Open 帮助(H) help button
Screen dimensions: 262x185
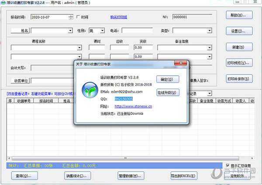pyautogui.click(x=239, y=15)
